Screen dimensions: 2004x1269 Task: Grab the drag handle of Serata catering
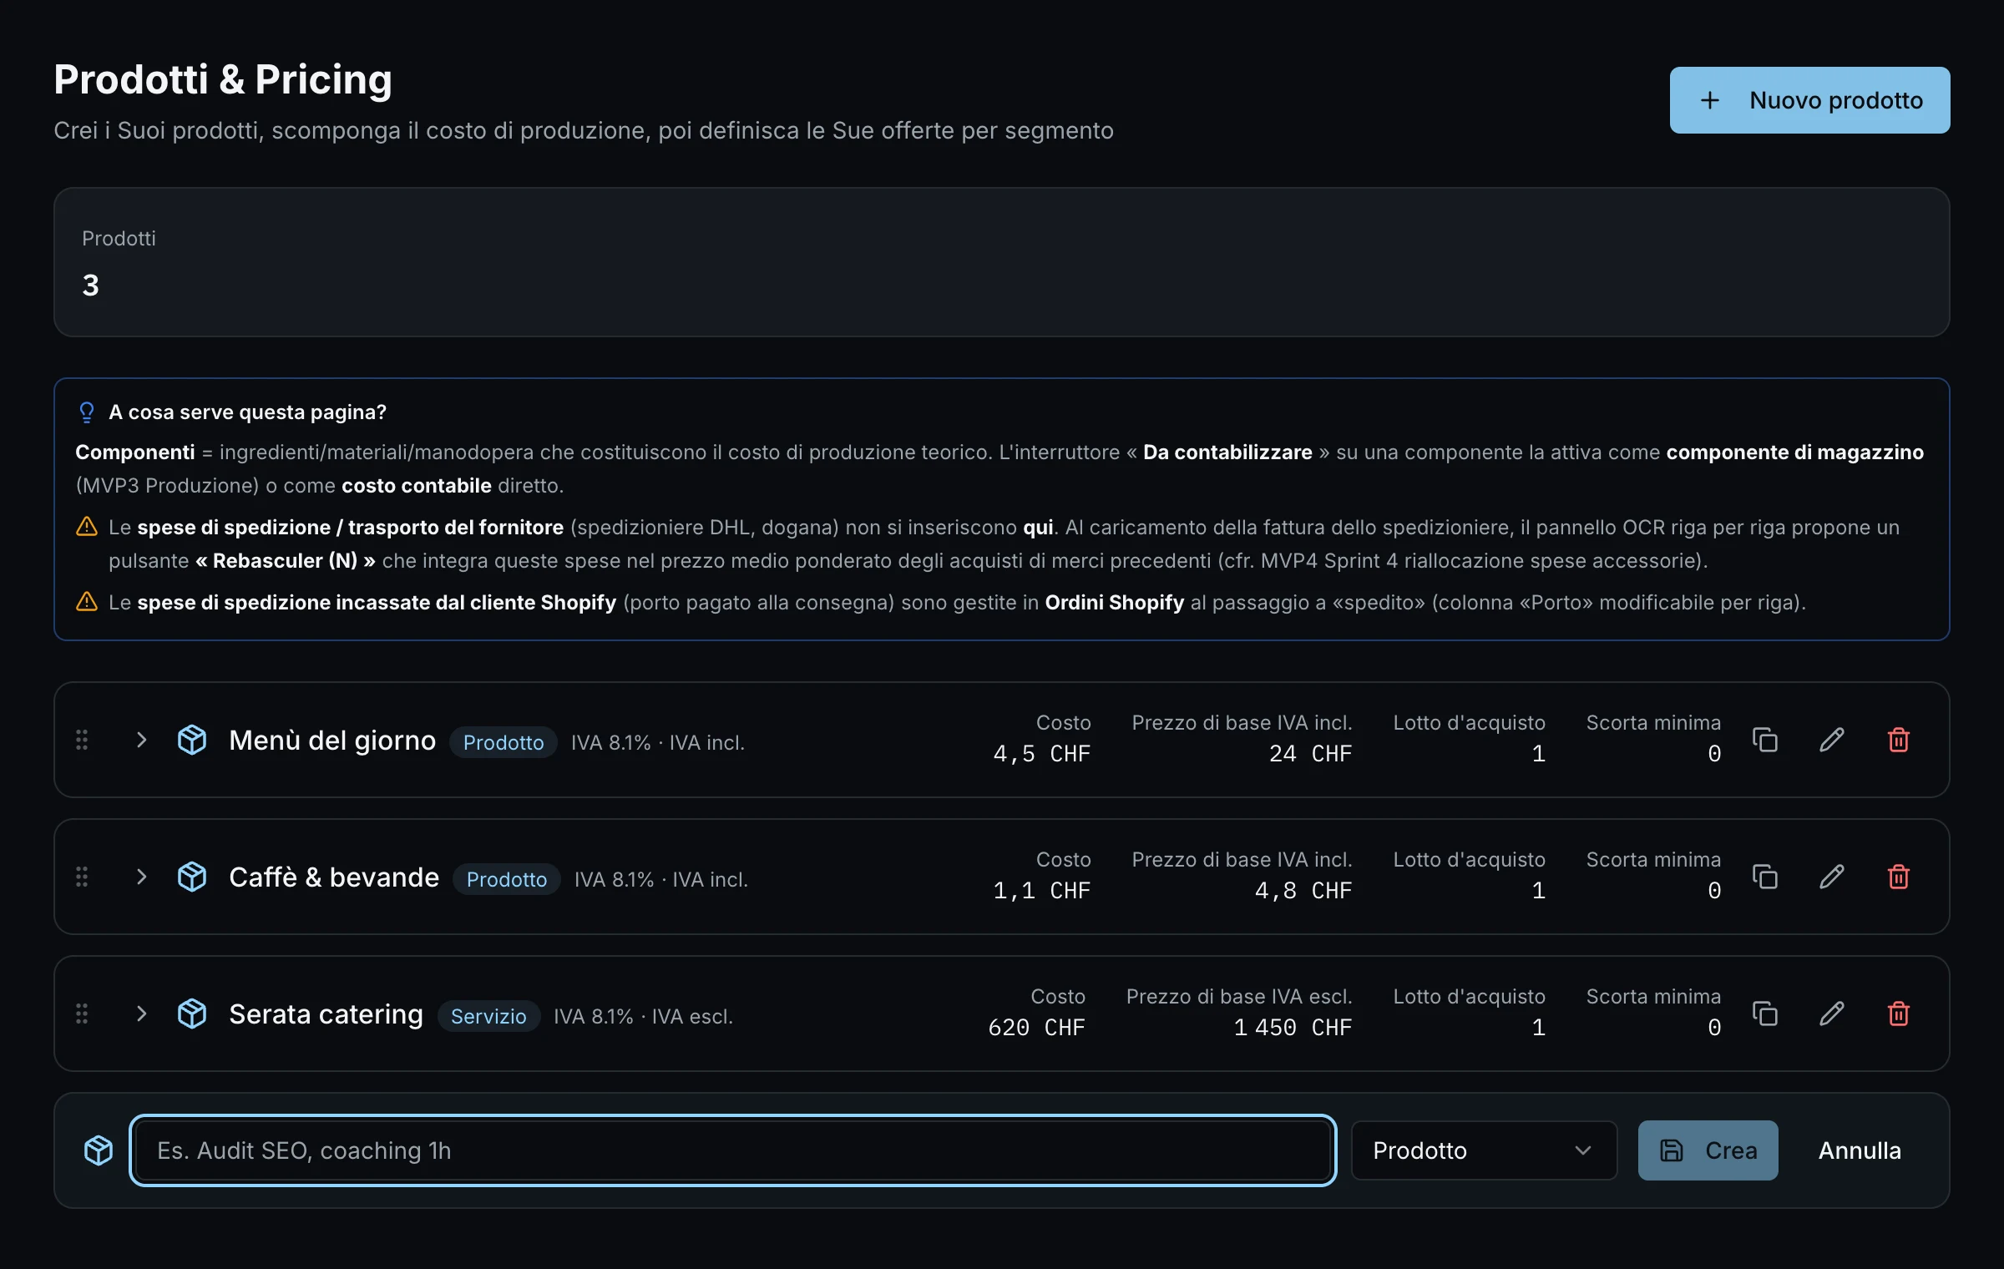(82, 1014)
